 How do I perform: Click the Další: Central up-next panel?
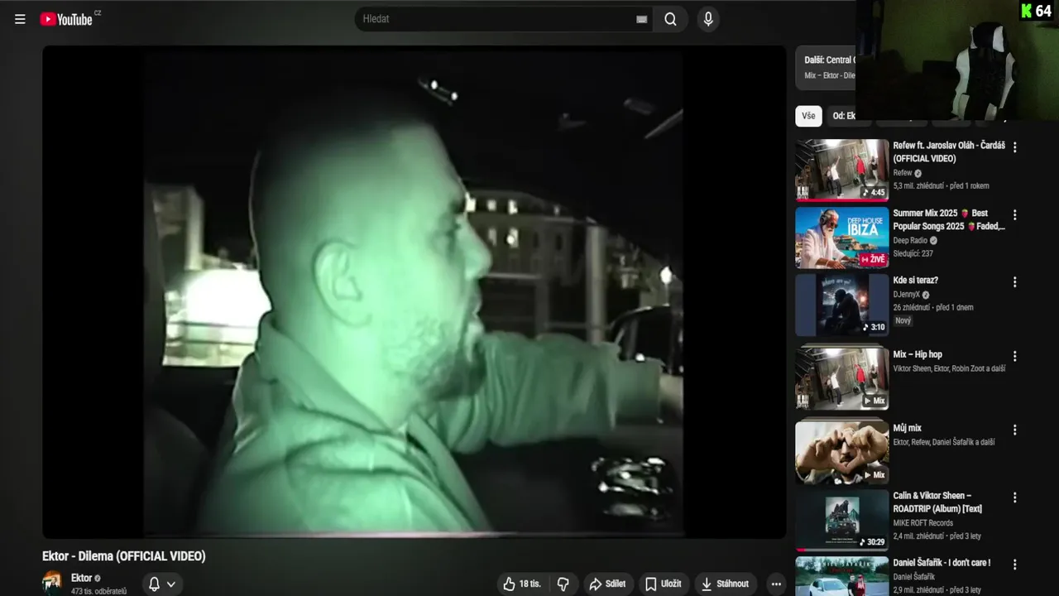coord(826,68)
